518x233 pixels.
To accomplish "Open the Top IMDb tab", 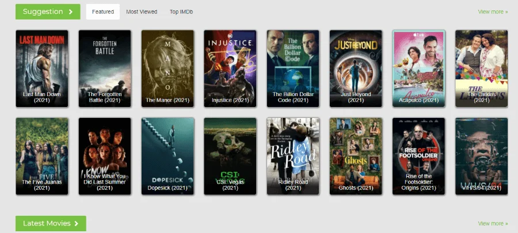I will click(181, 12).
